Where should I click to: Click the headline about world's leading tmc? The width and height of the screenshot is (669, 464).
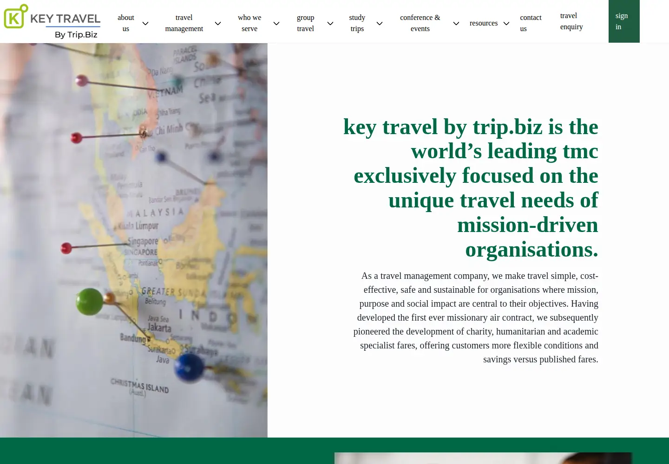pos(471,188)
